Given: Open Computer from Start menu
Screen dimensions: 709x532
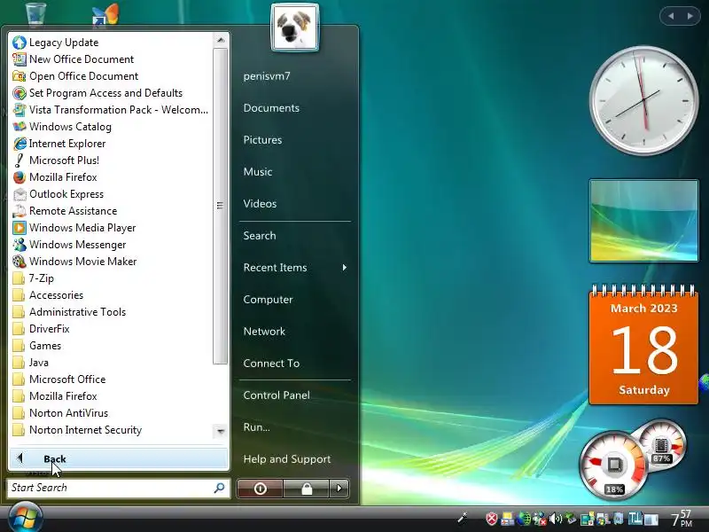Looking at the screenshot, I should tap(269, 300).
